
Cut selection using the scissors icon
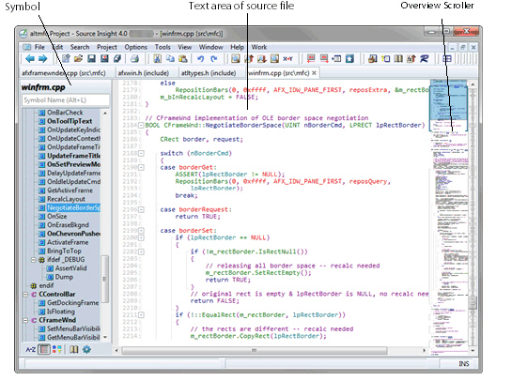(157, 59)
